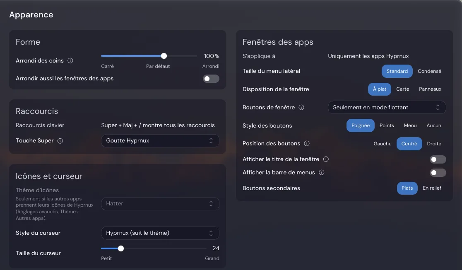Open the Hatter icon theme dropdown
This screenshot has height=270, width=462.
160,204
